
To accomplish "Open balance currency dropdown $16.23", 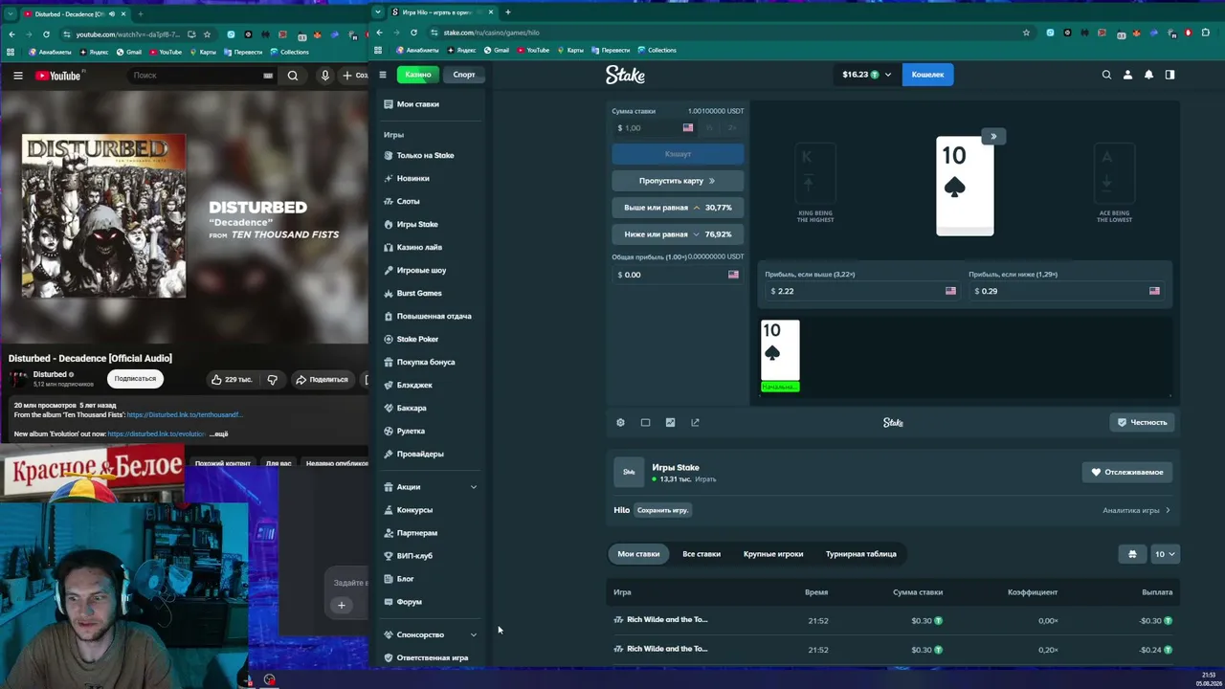I will pos(866,75).
